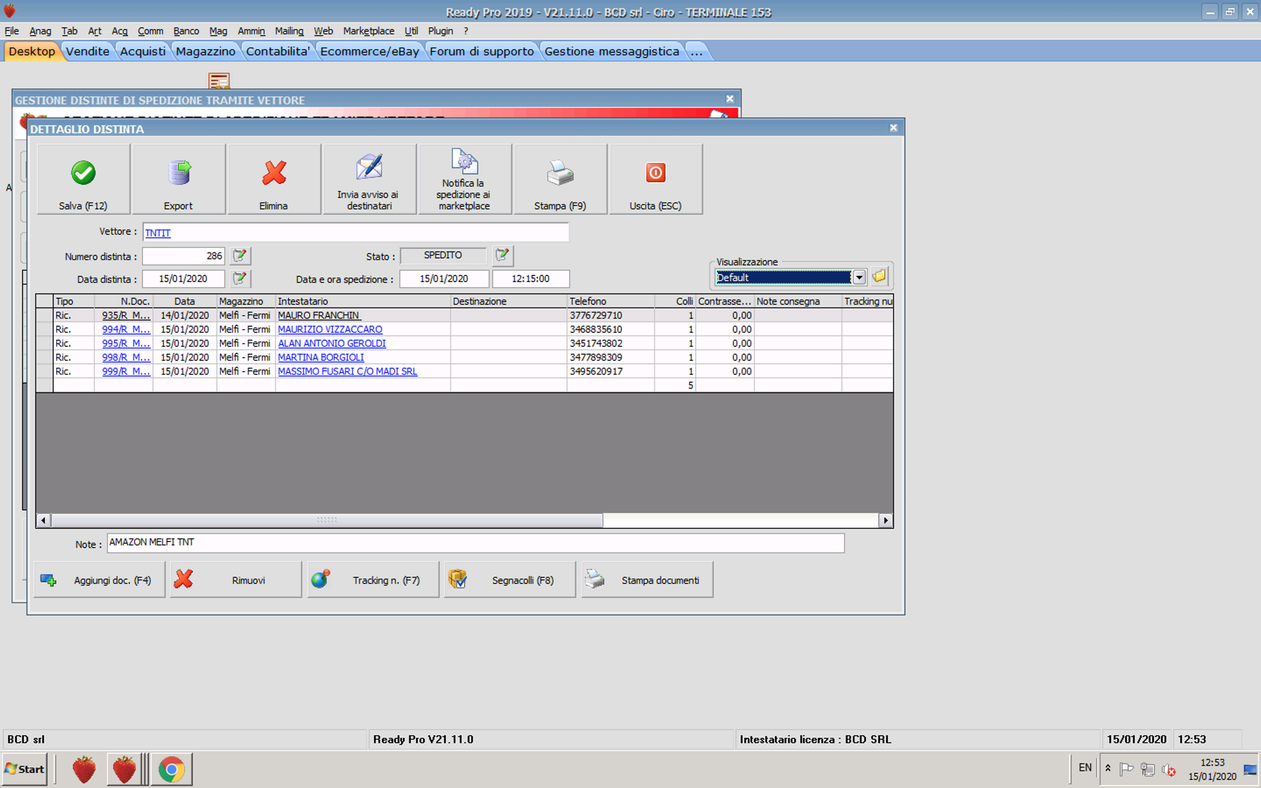Click the horizontal scrollbar thumb of grid
This screenshot has width=1261, height=788.
(x=327, y=520)
